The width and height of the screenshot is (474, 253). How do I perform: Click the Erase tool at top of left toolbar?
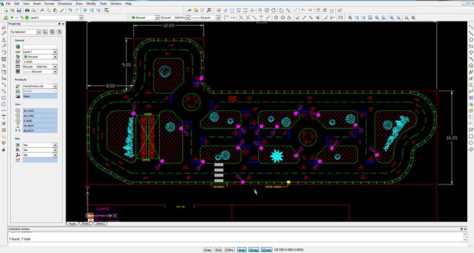pos(4,27)
